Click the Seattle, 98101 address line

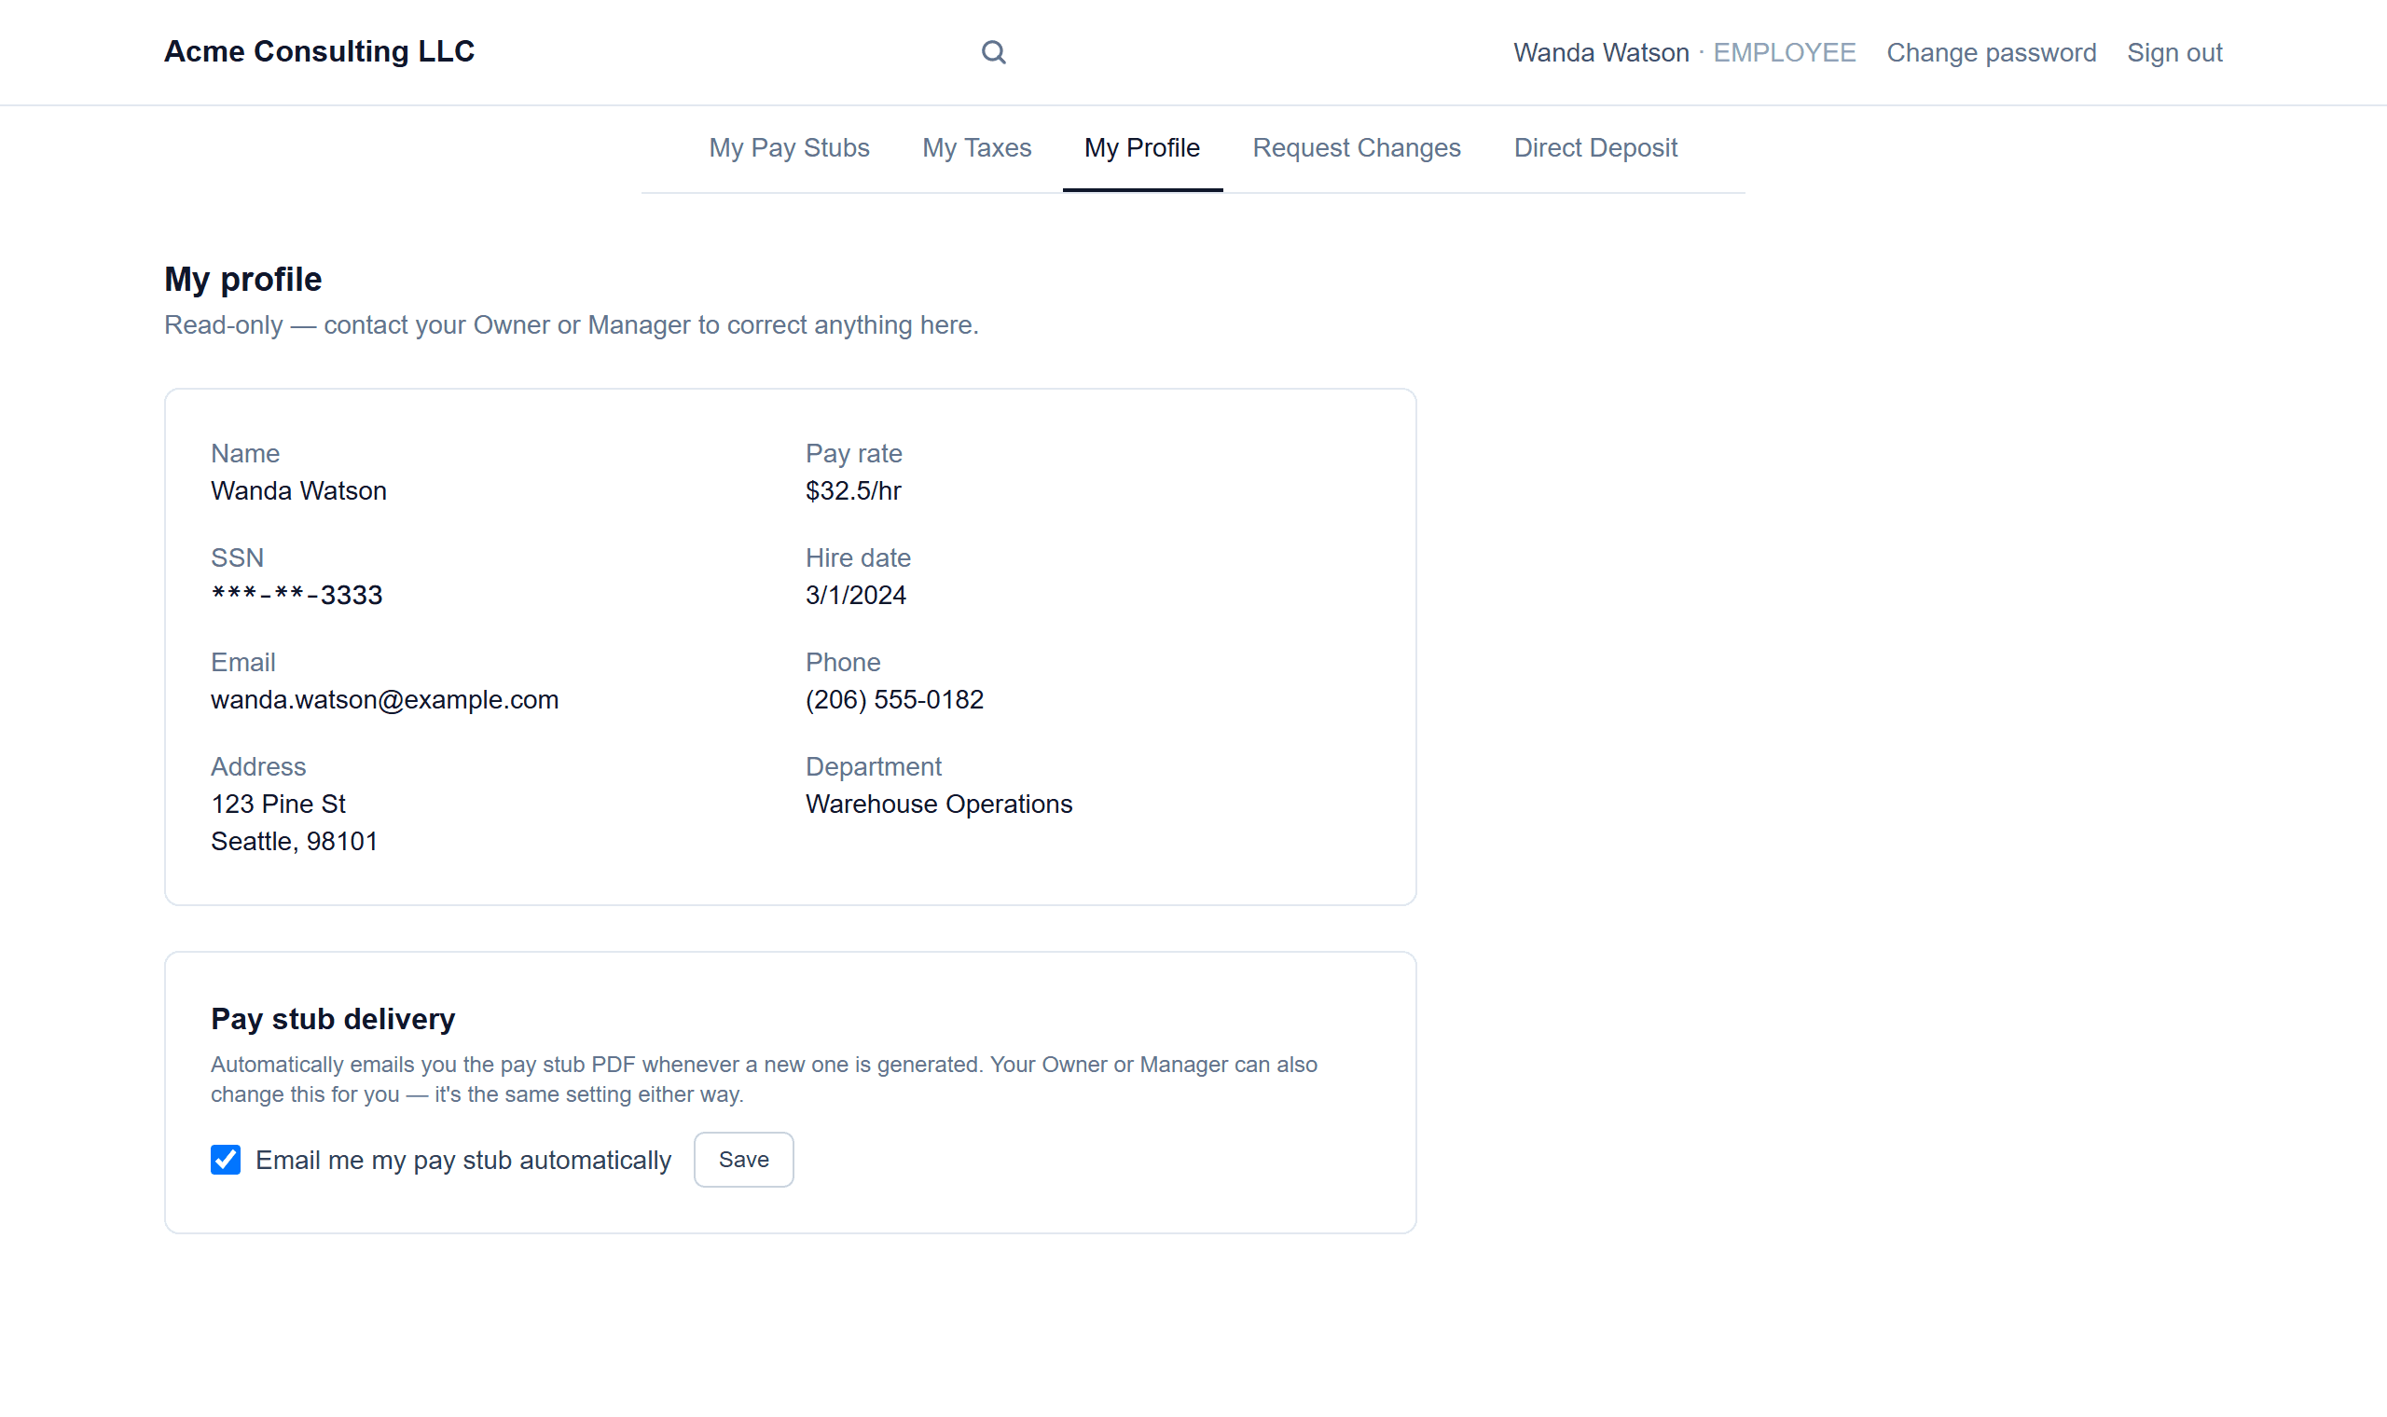pos(294,841)
